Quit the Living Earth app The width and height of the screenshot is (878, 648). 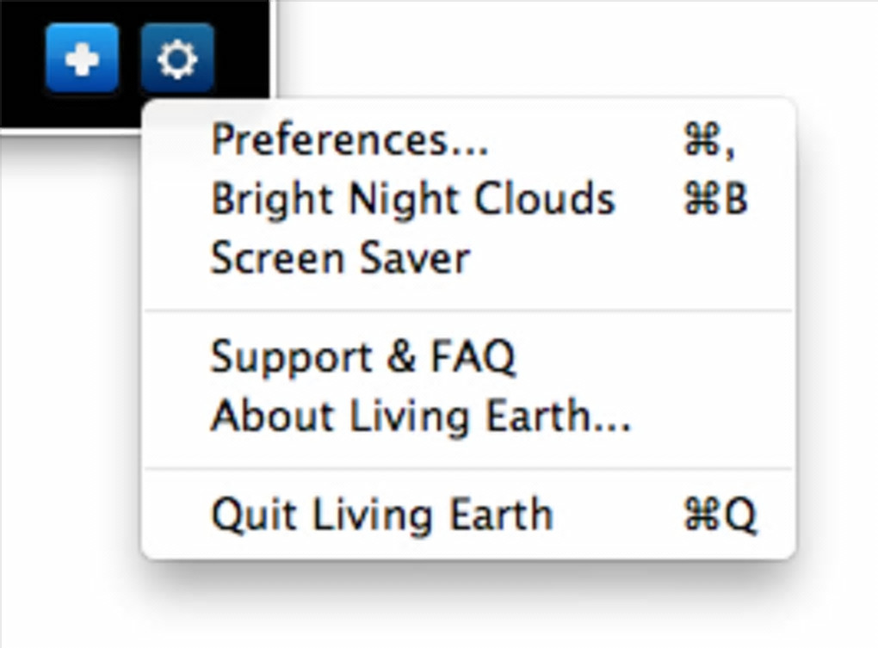[x=382, y=515]
